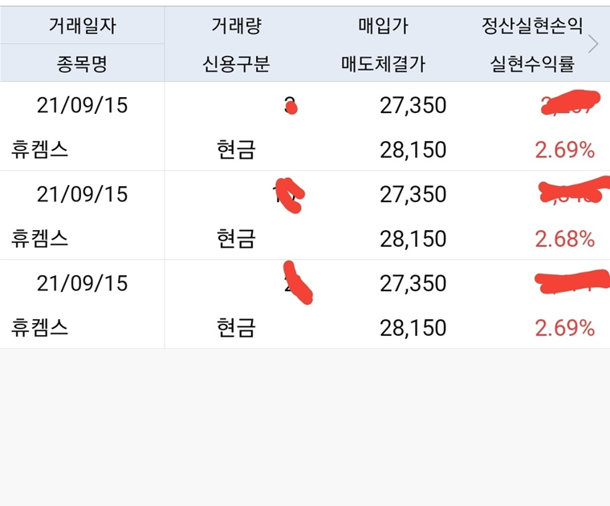This screenshot has width=610, height=506.
Task: Click the 21/09/15 date in third row
Action: tap(82, 284)
